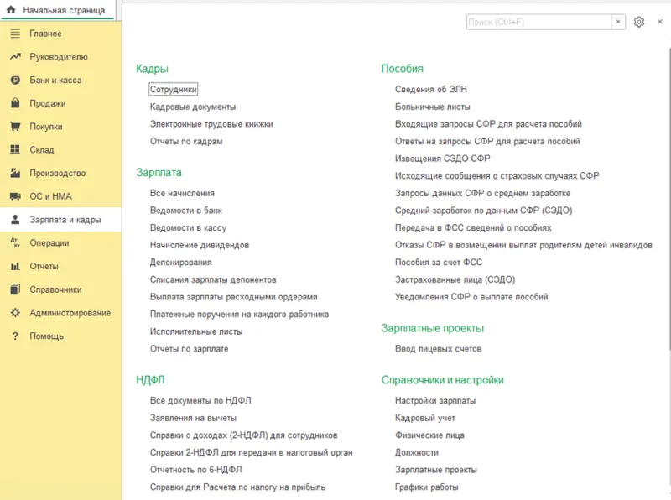Click the home icon on Начальная страница tab
The width and height of the screenshot is (671, 500).
[x=12, y=10]
